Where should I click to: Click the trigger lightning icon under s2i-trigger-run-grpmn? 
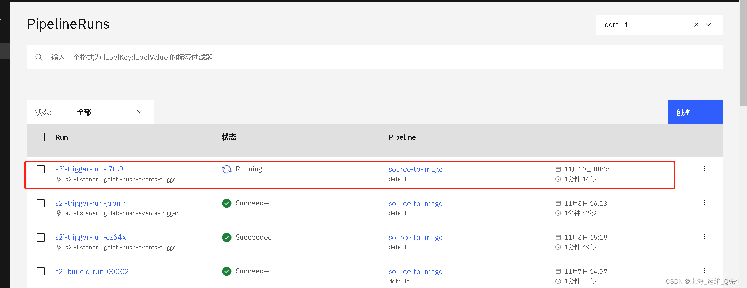[x=59, y=213]
